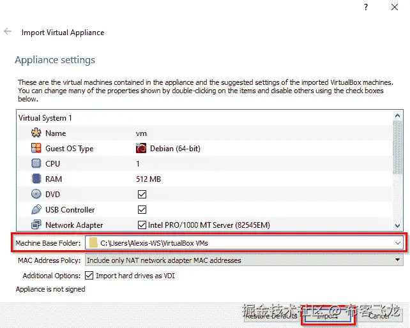Click the Name label
This screenshot has width=410, height=328.
click(x=56, y=133)
